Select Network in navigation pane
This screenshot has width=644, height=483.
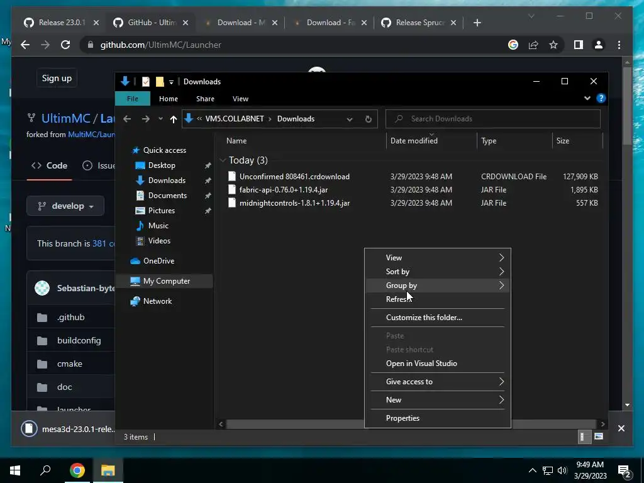point(157,301)
